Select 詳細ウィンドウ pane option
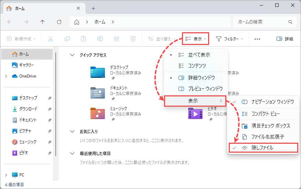The image size is (301, 189). tap(196, 78)
